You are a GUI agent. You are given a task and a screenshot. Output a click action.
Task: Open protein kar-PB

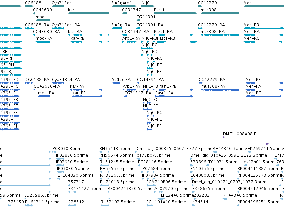(x=79, y=93)
